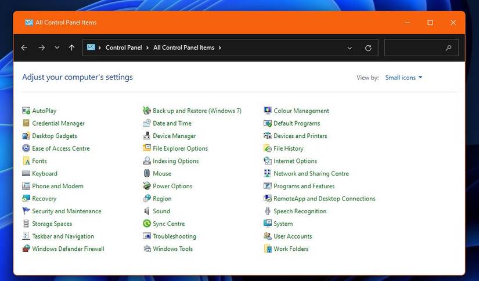The width and height of the screenshot is (479, 281).
Task: Select Control Panel in the breadcrumb
Action: 124,48
